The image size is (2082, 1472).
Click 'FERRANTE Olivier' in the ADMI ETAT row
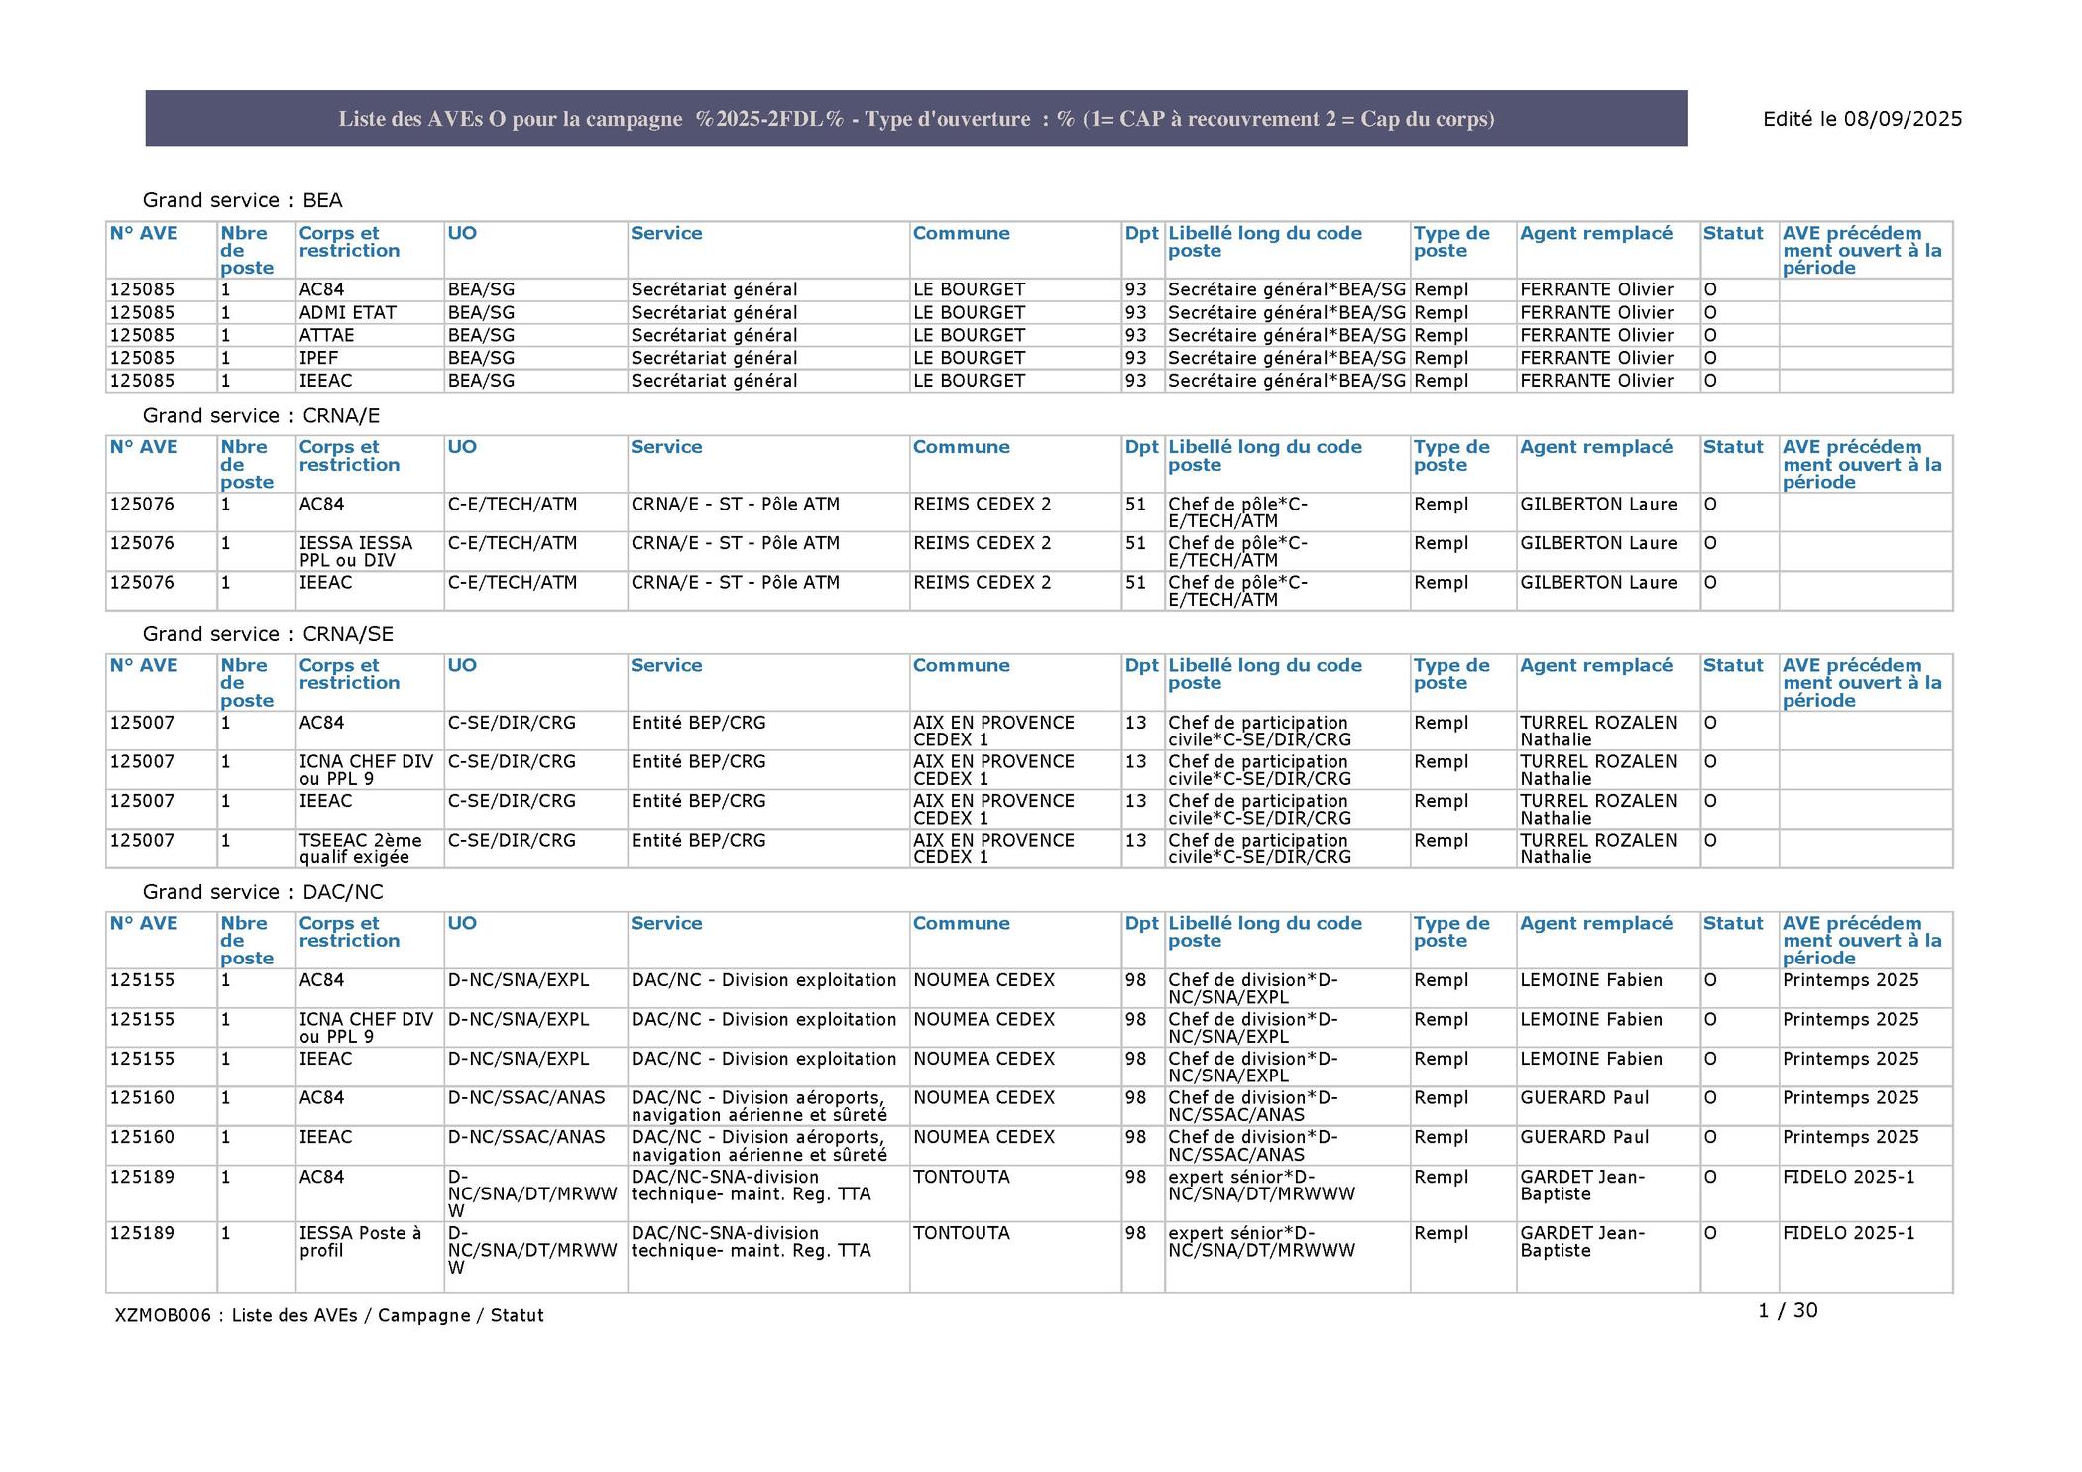click(x=1596, y=312)
